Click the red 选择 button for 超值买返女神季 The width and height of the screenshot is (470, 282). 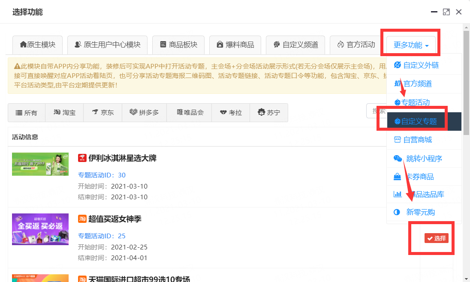point(437,238)
